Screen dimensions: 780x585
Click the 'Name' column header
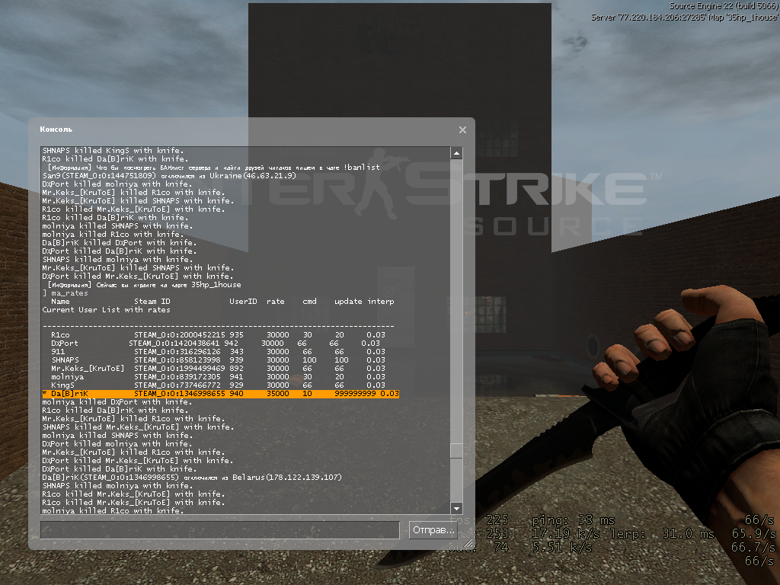click(x=60, y=302)
